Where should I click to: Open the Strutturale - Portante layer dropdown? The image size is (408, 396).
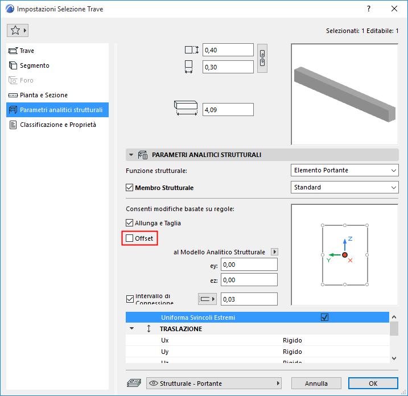coord(213,383)
